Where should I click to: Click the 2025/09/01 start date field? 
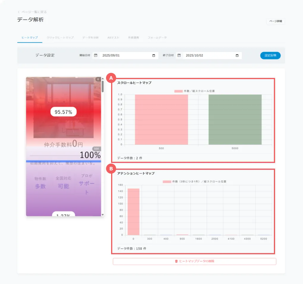point(125,56)
